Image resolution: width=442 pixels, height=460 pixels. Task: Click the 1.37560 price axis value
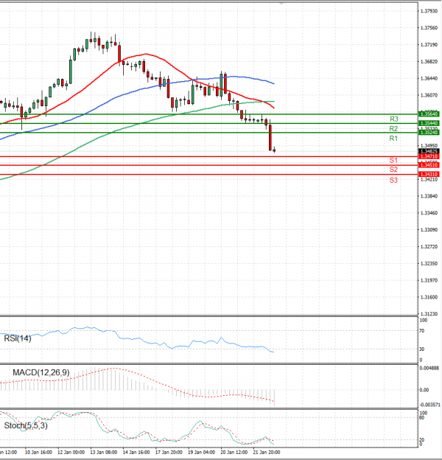coord(429,28)
